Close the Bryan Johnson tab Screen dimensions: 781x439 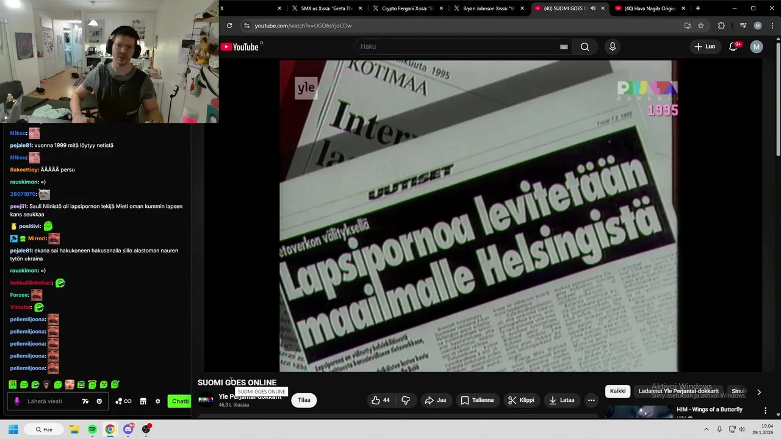[x=522, y=9]
